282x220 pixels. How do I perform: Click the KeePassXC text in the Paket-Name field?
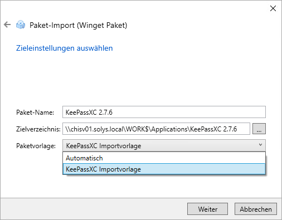click(x=81, y=113)
